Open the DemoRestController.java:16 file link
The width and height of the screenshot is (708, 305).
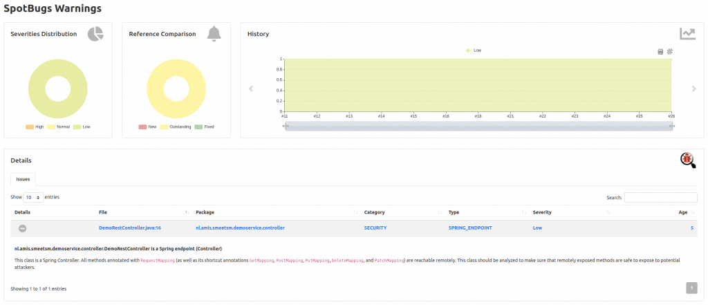129,228
